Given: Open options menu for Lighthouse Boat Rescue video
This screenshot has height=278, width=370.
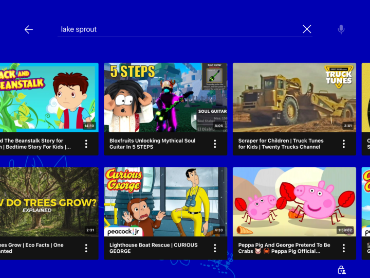Looking at the screenshot, I should point(215,248).
